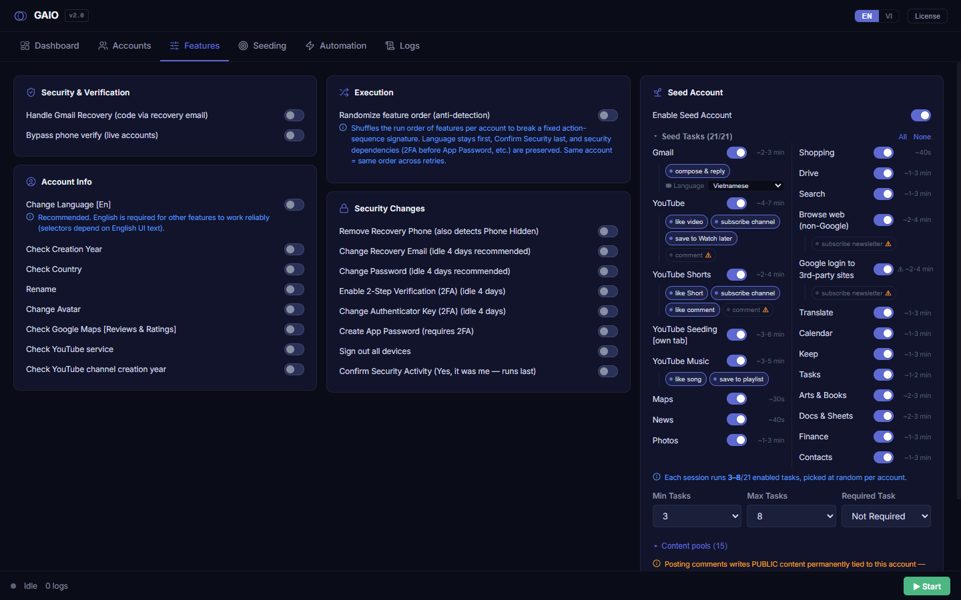Toggle the 'save to playlist' chip
961x600 pixels.
[x=739, y=379]
